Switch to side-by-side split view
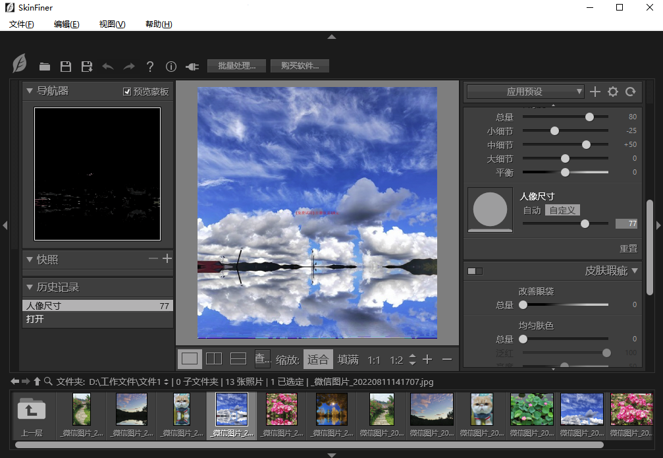Viewport: 663px width, 458px height. pyautogui.click(x=214, y=359)
